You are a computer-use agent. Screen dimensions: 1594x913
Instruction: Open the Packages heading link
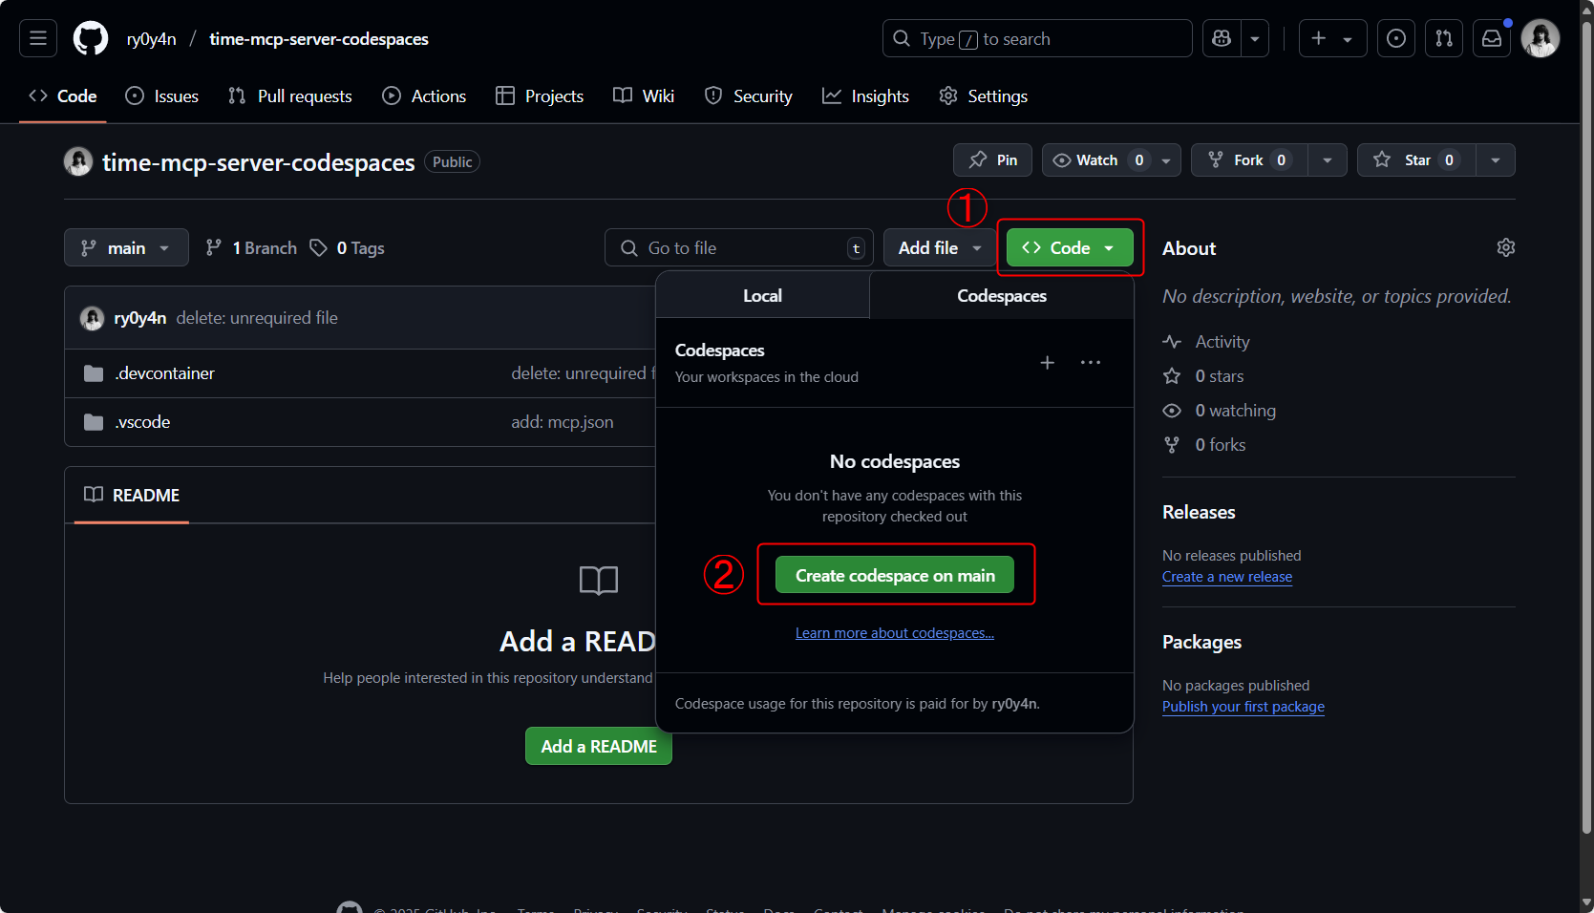pyautogui.click(x=1201, y=642)
